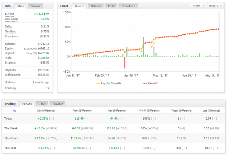Image resolution: width=227 pixels, height=155 pixels.
Task: Select the Growth chart tab
Action: 79,6
